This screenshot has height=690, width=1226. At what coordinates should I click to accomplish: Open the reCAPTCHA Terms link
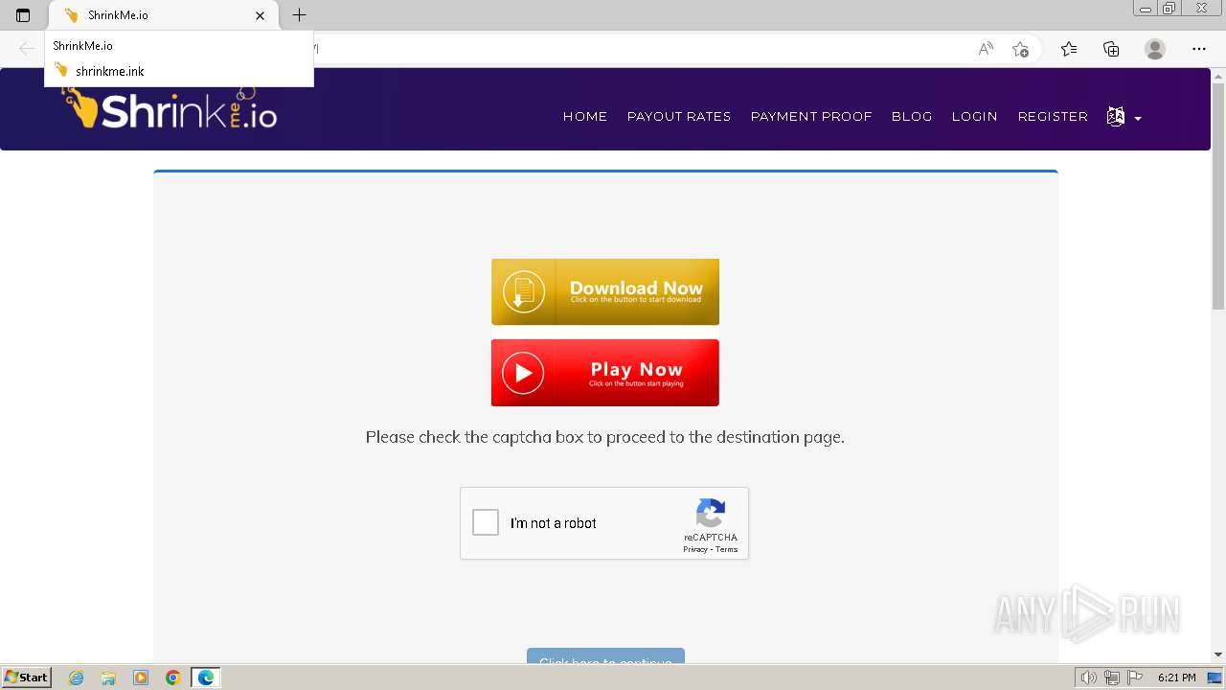coord(727,549)
